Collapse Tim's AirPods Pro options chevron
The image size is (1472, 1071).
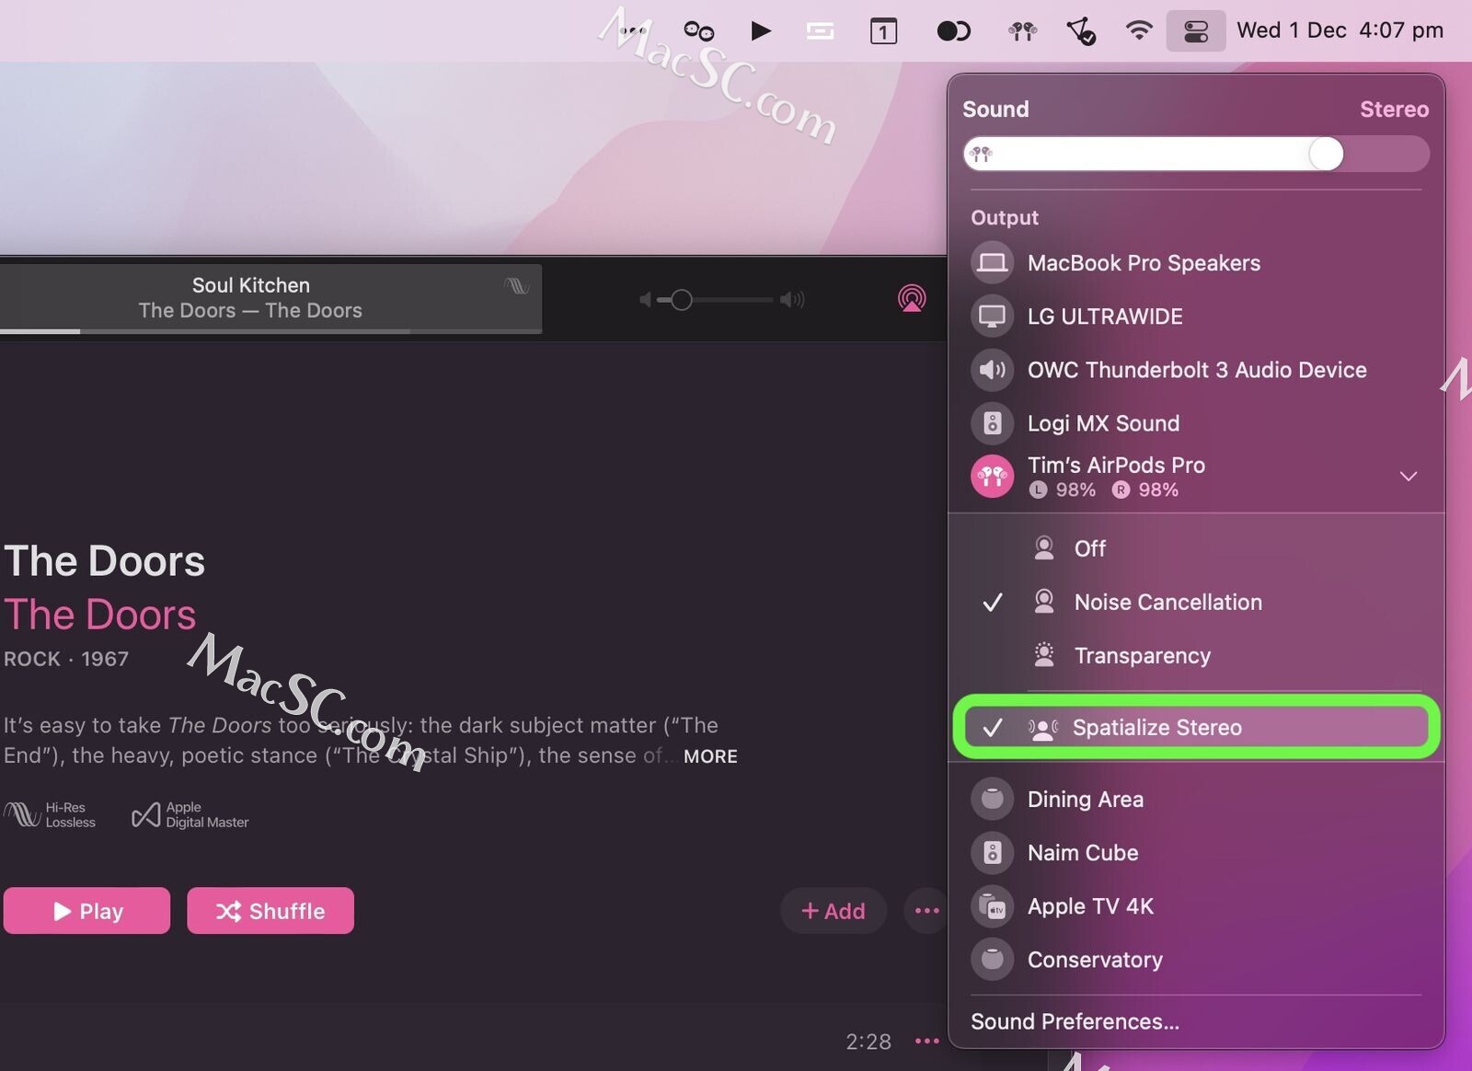(x=1408, y=477)
